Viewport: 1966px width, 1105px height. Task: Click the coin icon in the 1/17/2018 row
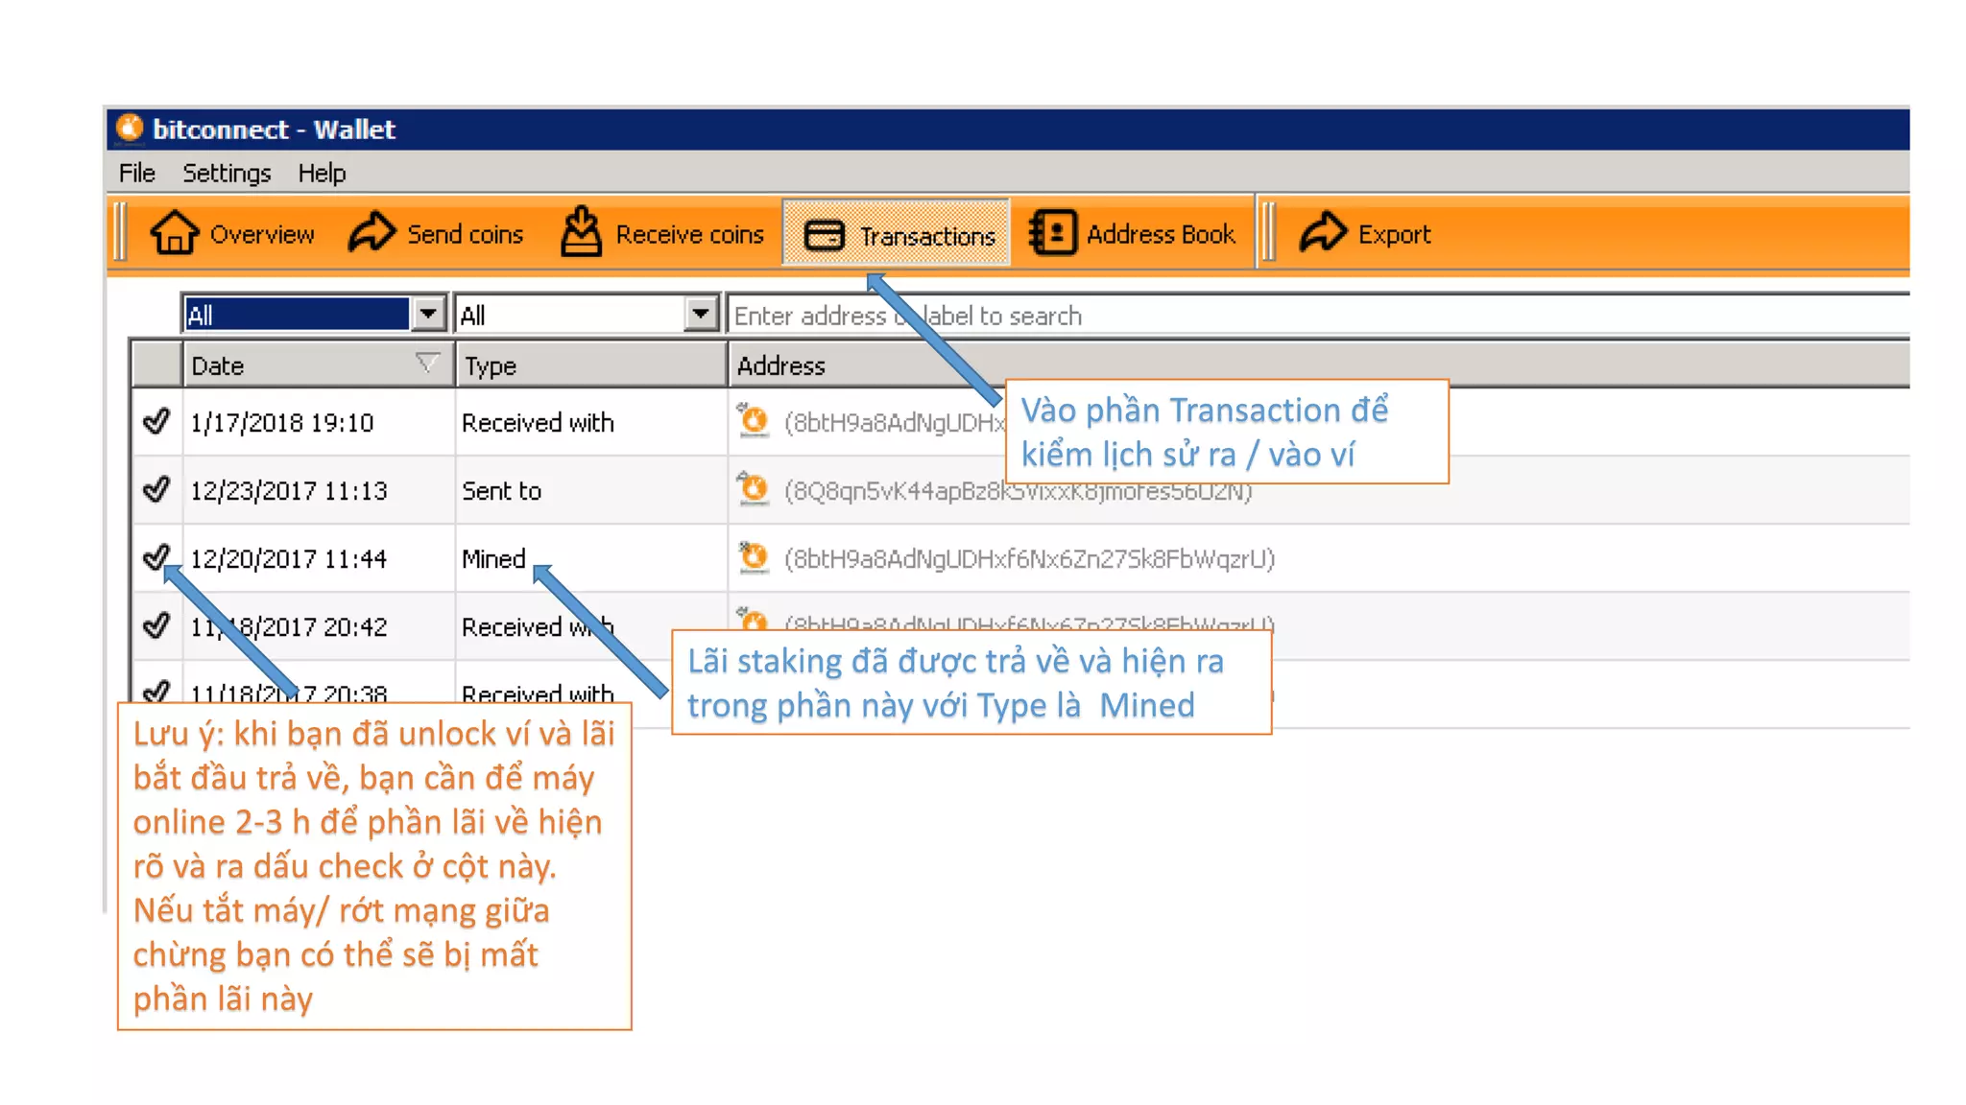tap(754, 420)
